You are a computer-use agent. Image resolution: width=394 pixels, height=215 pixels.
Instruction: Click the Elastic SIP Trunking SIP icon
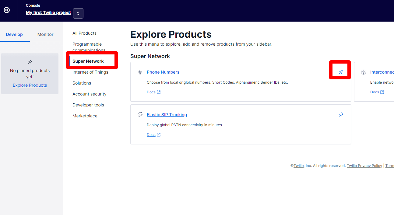(140, 115)
